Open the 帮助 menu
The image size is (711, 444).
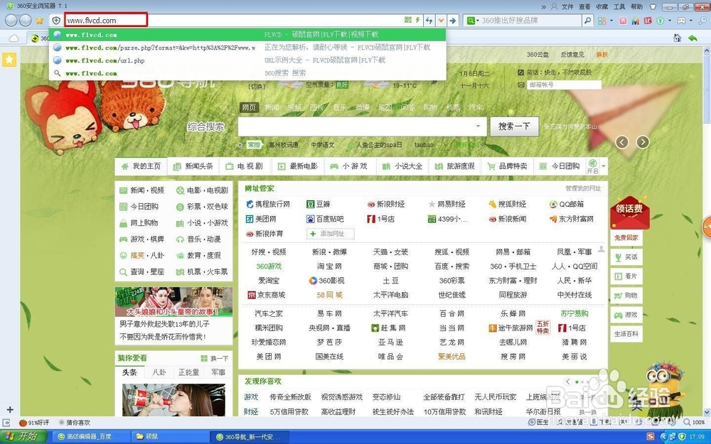636,6
